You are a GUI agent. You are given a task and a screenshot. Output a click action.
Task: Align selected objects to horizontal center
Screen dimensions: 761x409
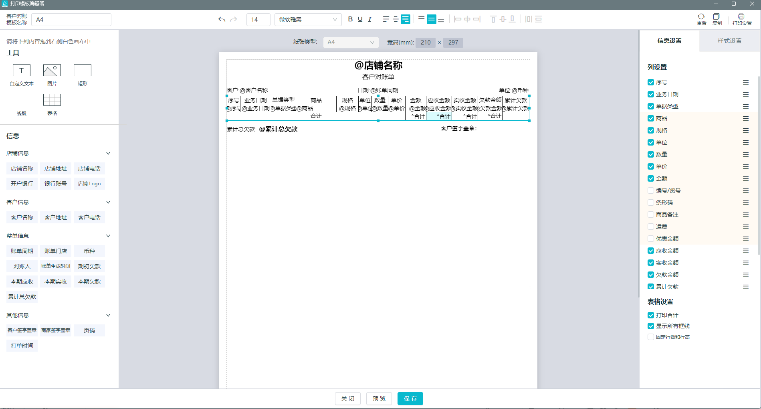point(467,19)
